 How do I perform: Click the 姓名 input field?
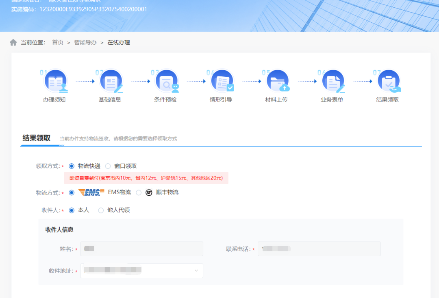pos(141,249)
